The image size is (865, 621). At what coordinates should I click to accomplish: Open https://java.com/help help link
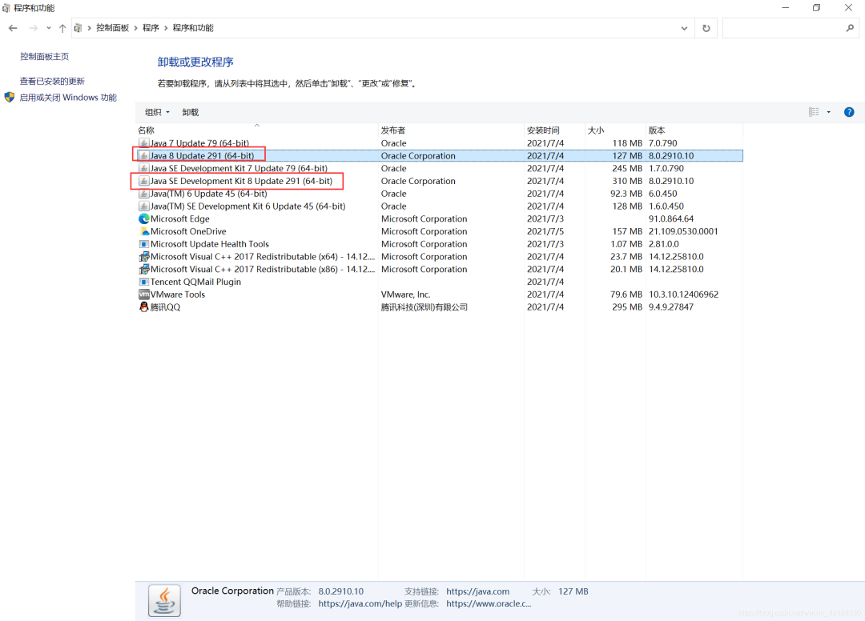[360, 604]
